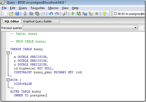Click the 'id bigserial NOT NULL,' line
This screenshot has width=146, height=102.
pos(34,68)
